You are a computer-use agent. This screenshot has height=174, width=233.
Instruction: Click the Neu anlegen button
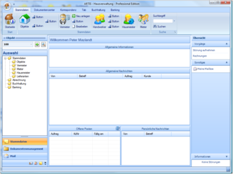pyautogui.click(x=81, y=16)
